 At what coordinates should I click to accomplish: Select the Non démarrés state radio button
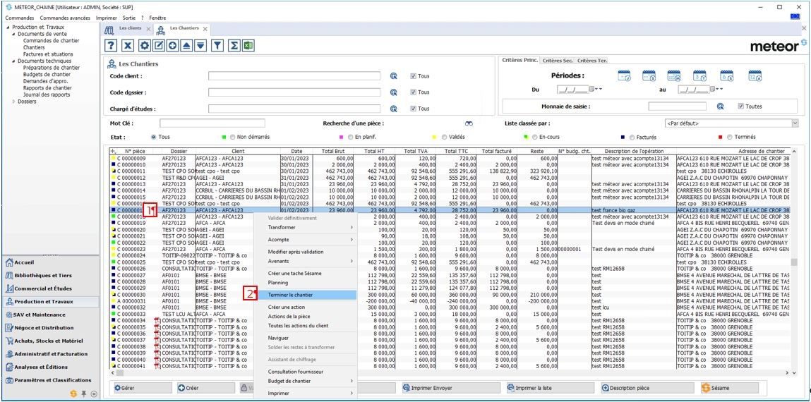(232, 138)
